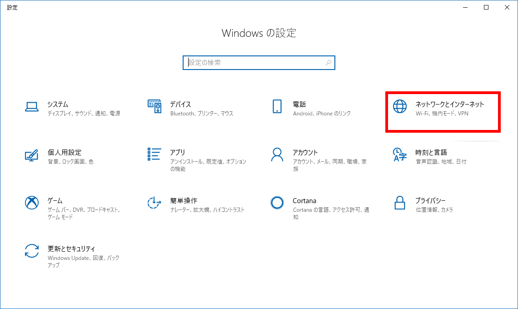Click text ディスプレイ、サウンド、通知、電源
The image size is (518, 309).
(84, 113)
